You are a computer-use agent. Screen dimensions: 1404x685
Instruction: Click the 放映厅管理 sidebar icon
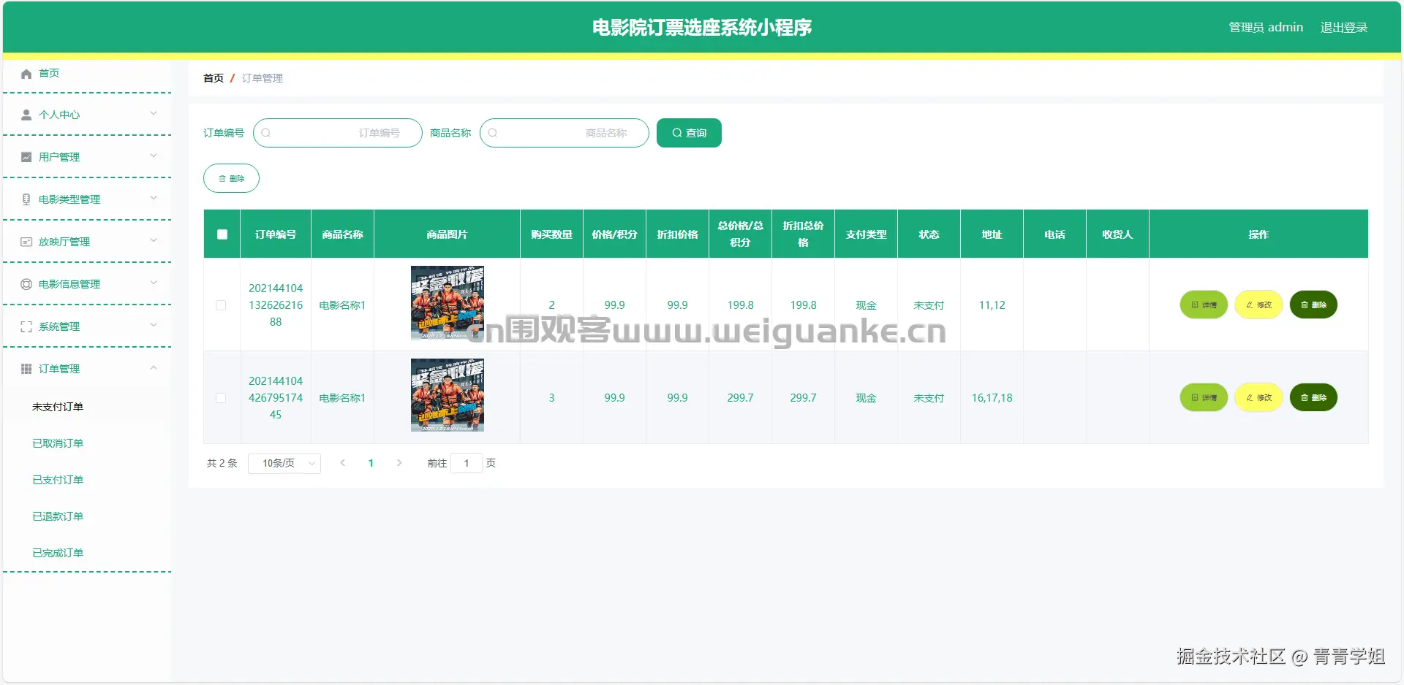click(26, 241)
